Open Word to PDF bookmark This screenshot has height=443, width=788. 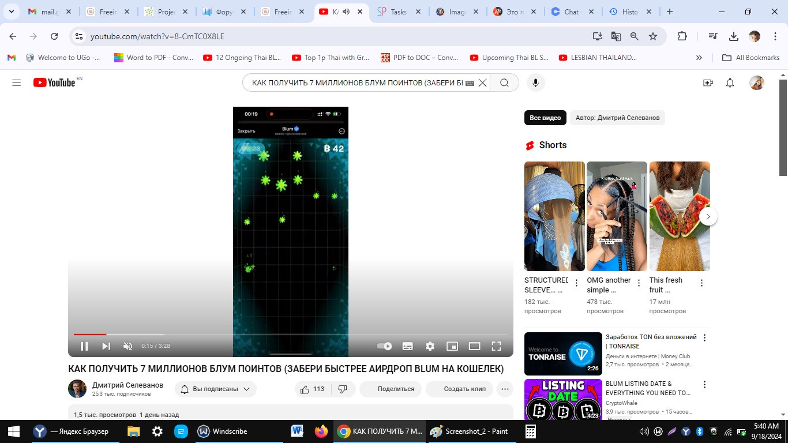click(x=153, y=58)
